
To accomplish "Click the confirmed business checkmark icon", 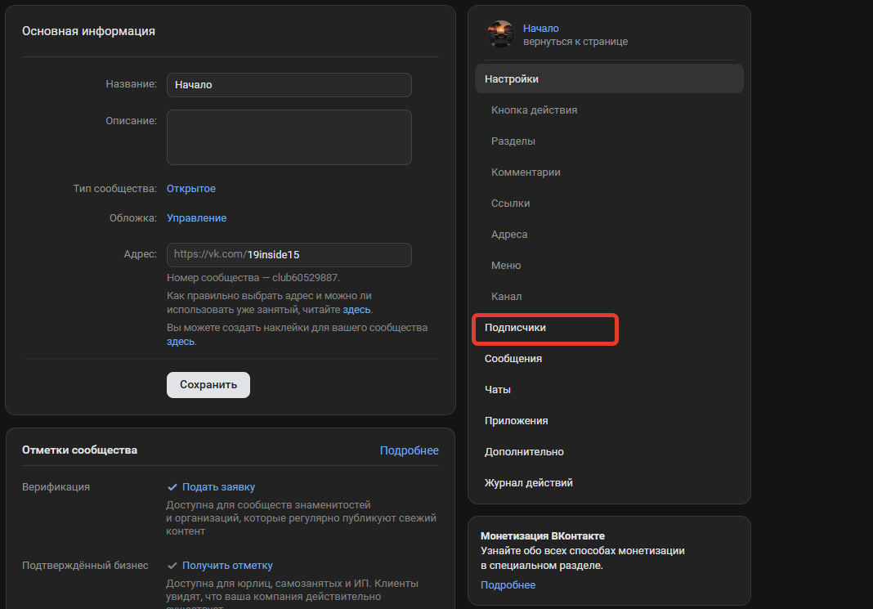I will click(172, 566).
